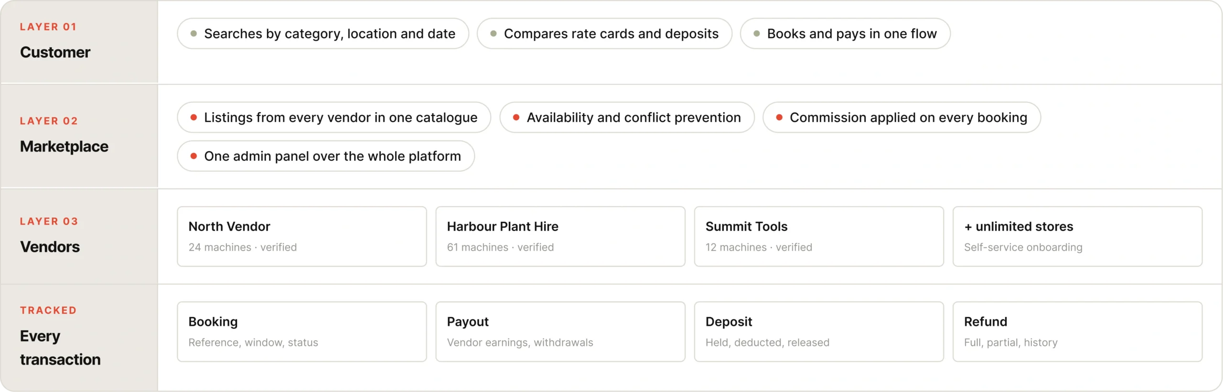The height and width of the screenshot is (392, 1223).
Task: Select the 'Compares rate cards and deposits' pill
Action: click(604, 33)
